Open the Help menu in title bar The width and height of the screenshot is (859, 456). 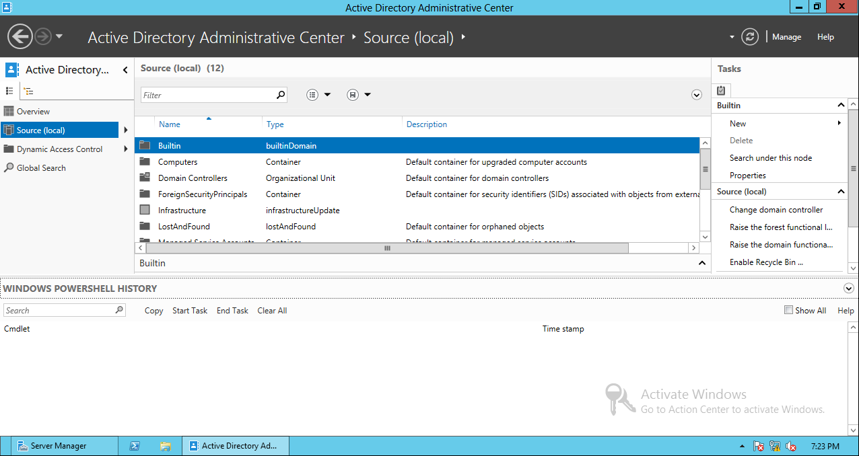click(825, 37)
